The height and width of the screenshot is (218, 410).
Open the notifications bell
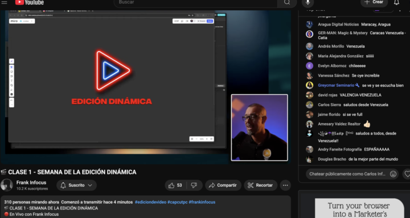(396, 2)
